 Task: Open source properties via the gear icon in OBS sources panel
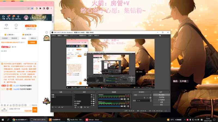click(81, 107)
